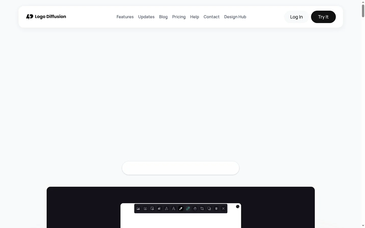
Task: Click the empty rounded input bar
Action: point(180,168)
